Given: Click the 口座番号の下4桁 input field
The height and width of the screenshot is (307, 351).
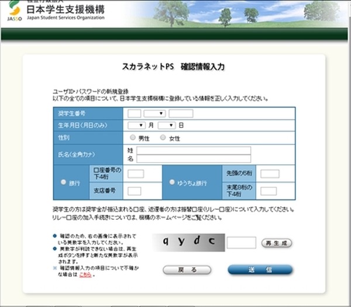Looking at the screenshot, I should click(136, 174).
